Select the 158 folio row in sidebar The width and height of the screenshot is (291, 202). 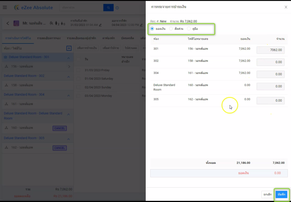38,85
